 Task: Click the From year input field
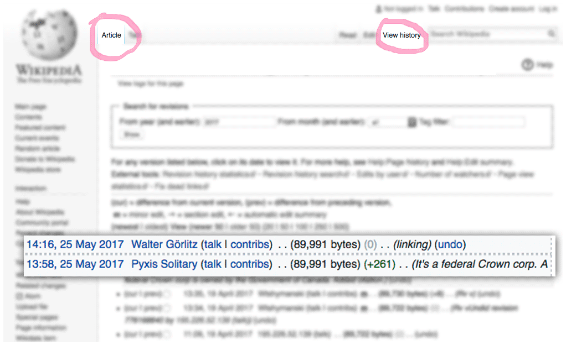click(238, 122)
